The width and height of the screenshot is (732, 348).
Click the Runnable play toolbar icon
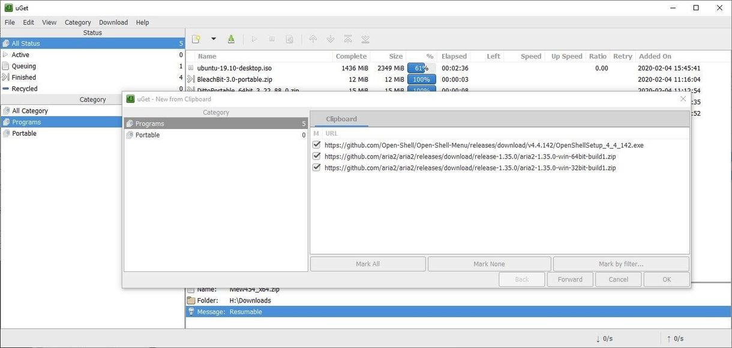254,39
